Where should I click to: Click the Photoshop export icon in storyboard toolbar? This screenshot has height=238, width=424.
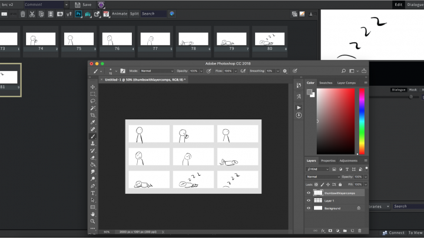click(x=78, y=14)
